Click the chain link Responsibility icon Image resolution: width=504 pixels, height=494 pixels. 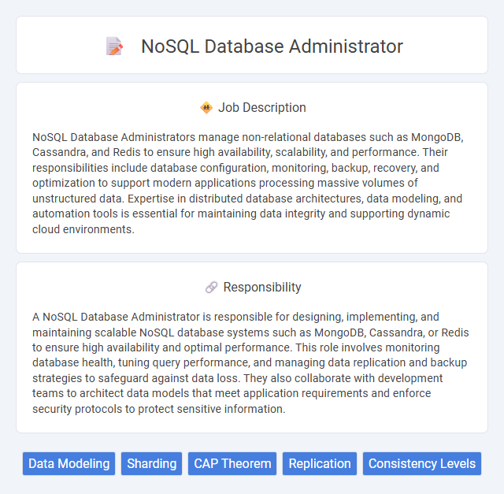[x=212, y=288]
